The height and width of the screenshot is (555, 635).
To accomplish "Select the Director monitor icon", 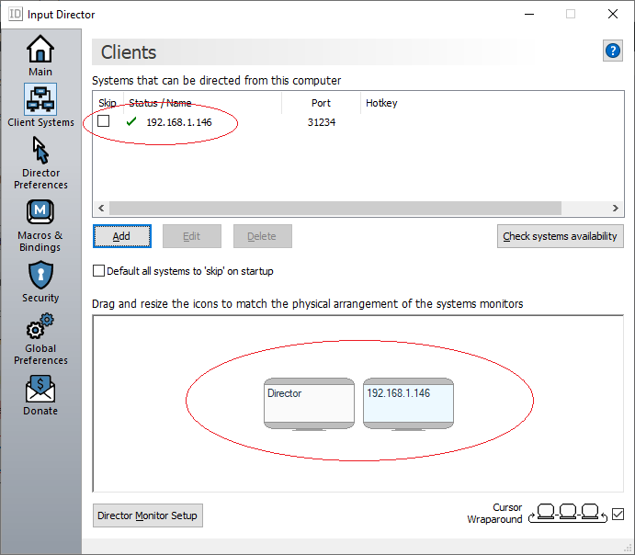I will 309,404.
